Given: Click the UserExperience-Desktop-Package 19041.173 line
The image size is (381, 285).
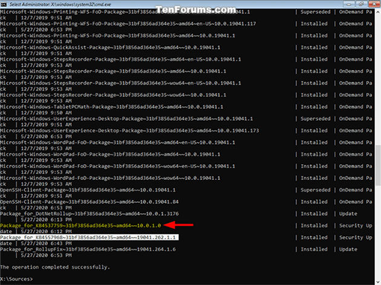Looking at the screenshot, I should [129, 130].
